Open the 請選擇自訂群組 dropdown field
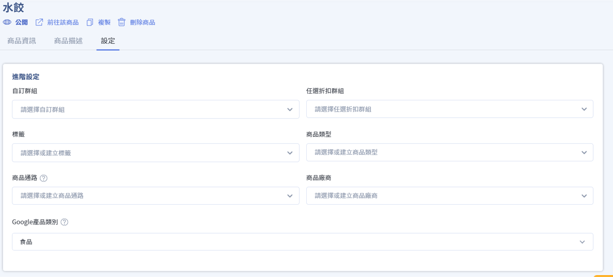The image size is (613, 277). coord(156,109)
